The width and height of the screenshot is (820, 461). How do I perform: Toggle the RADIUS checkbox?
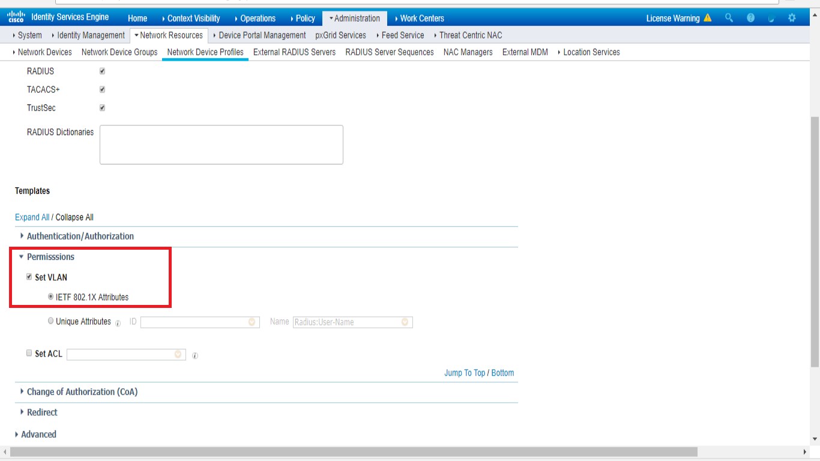click(102, 71)
